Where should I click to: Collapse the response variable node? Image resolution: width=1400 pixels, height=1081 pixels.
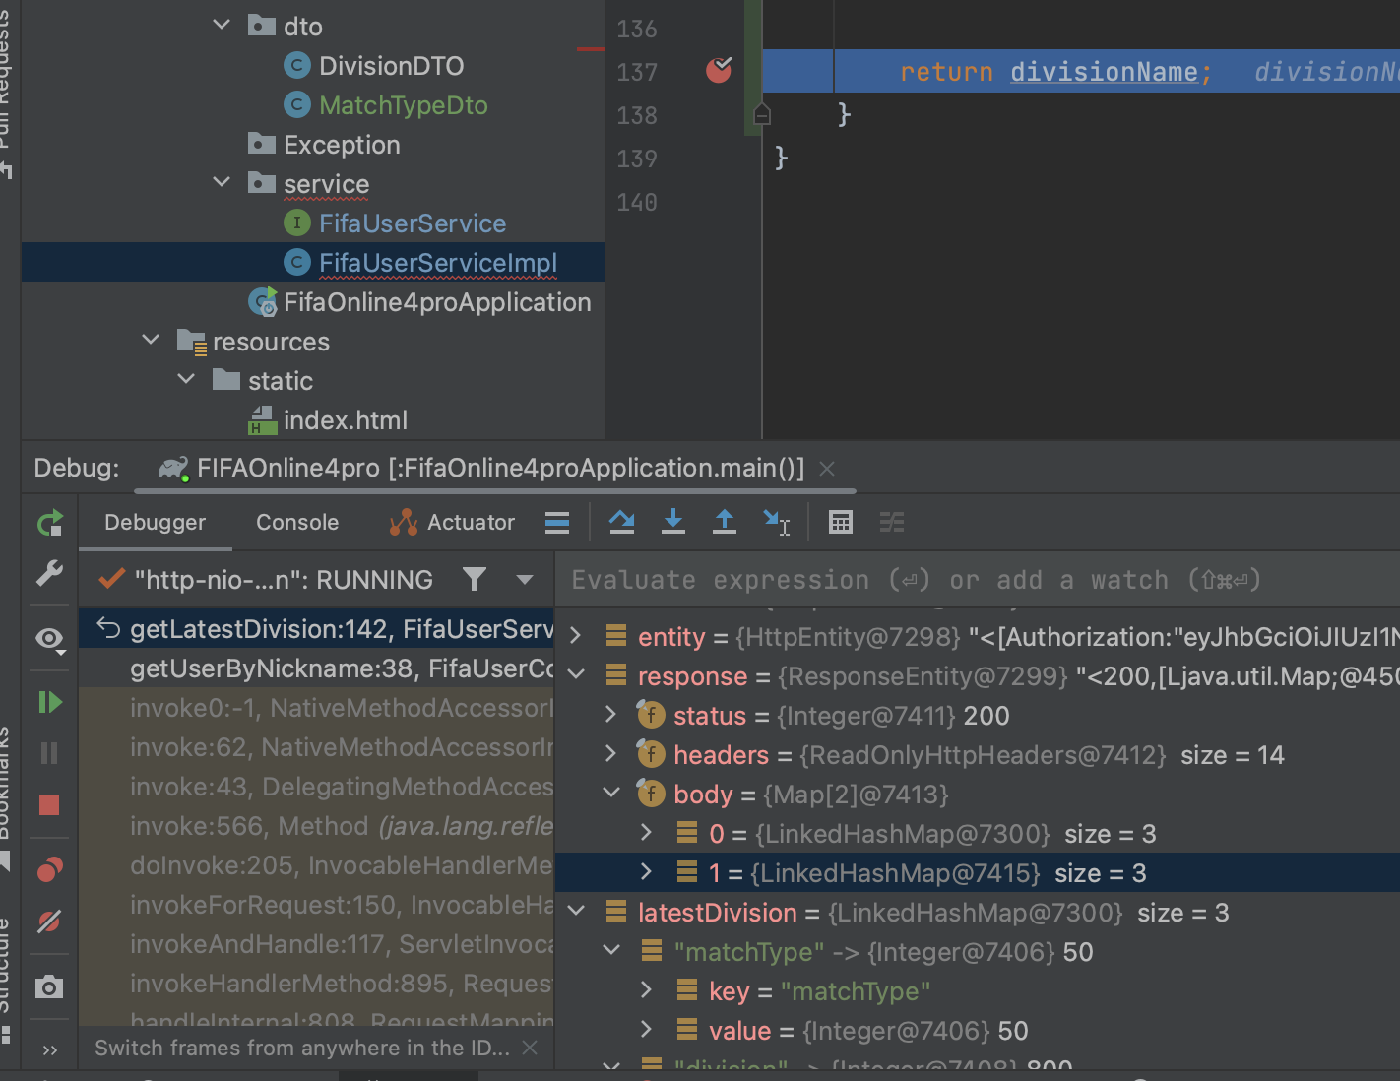tap(576, 675)
